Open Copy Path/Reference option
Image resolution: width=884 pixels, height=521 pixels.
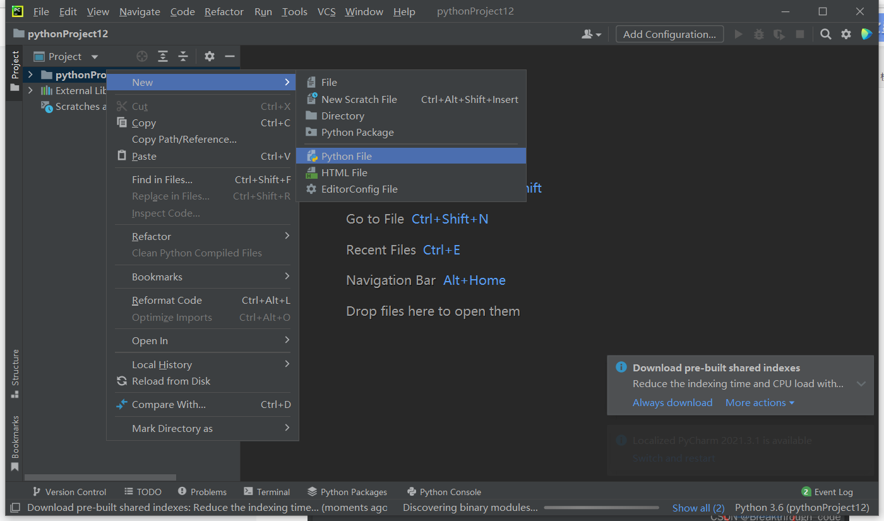pyautogui.click(x=202, y=139)
